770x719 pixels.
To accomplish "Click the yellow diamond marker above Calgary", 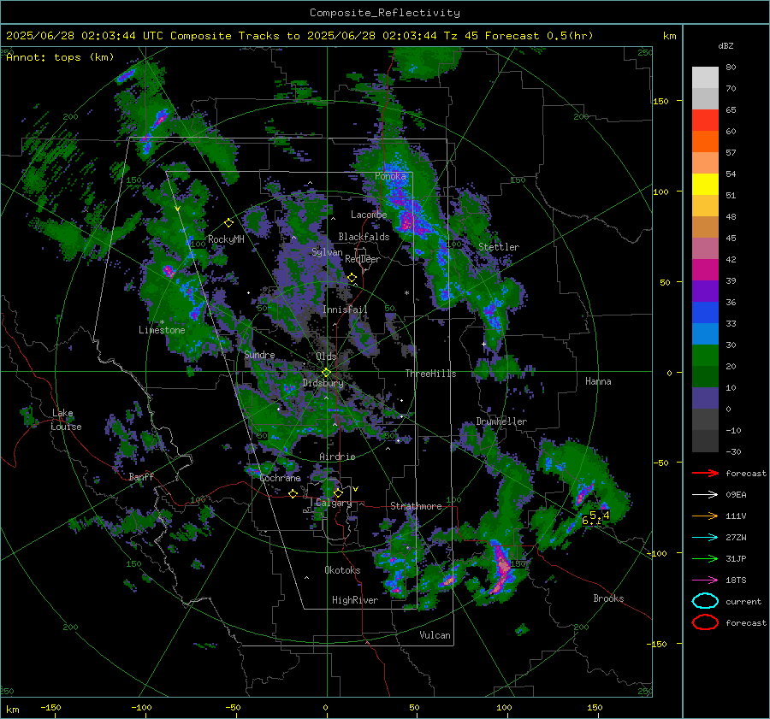I will point(338,492).
